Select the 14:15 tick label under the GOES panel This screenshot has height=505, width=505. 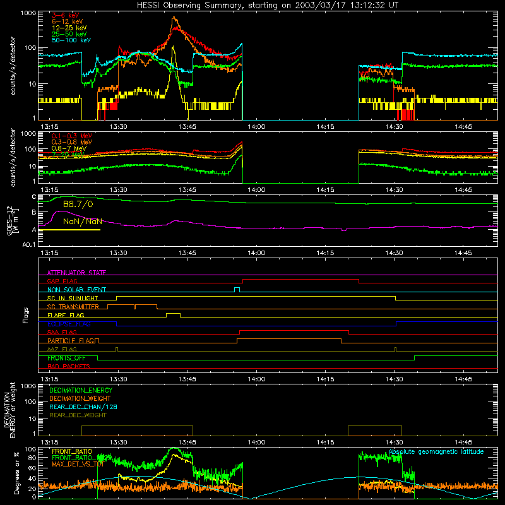(325, 253)
